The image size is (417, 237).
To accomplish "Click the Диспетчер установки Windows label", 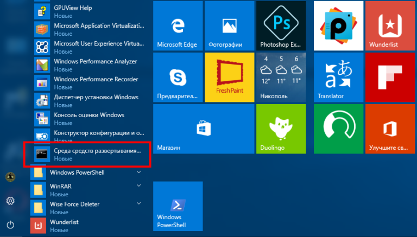I will [x=96, y=97].
